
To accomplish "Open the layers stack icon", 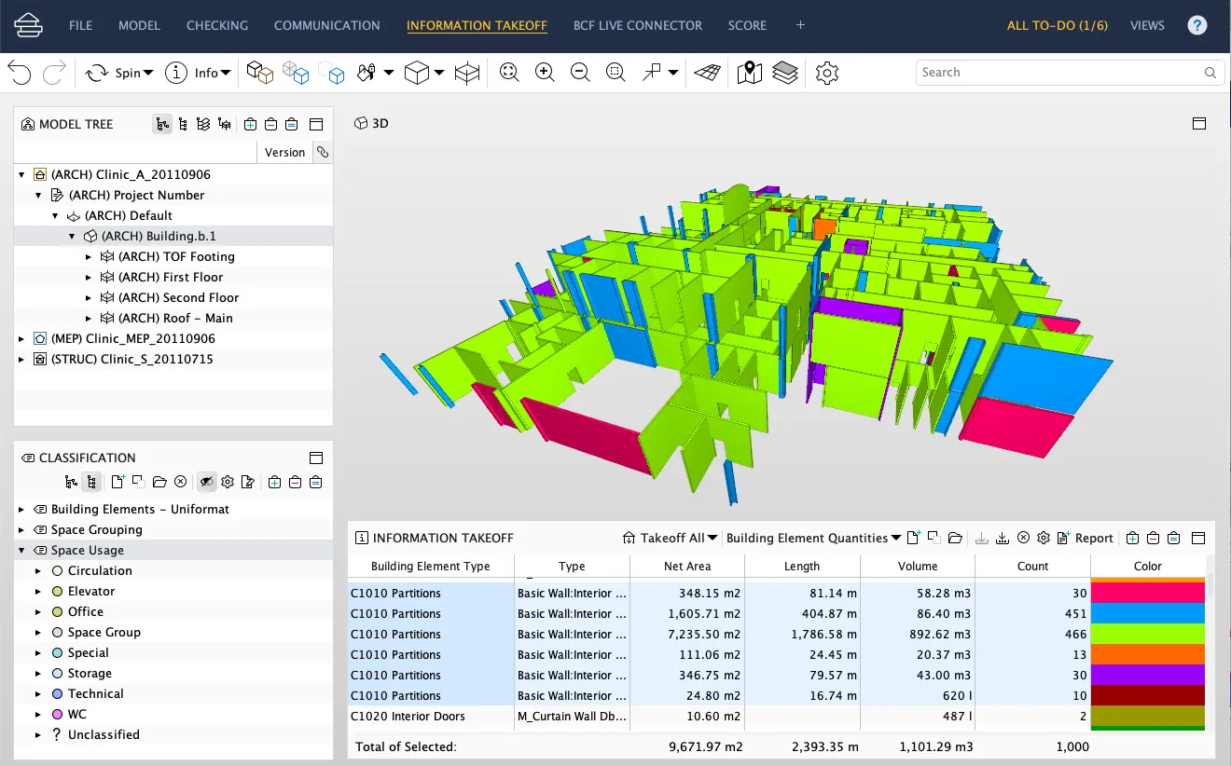I will point(785,73).
